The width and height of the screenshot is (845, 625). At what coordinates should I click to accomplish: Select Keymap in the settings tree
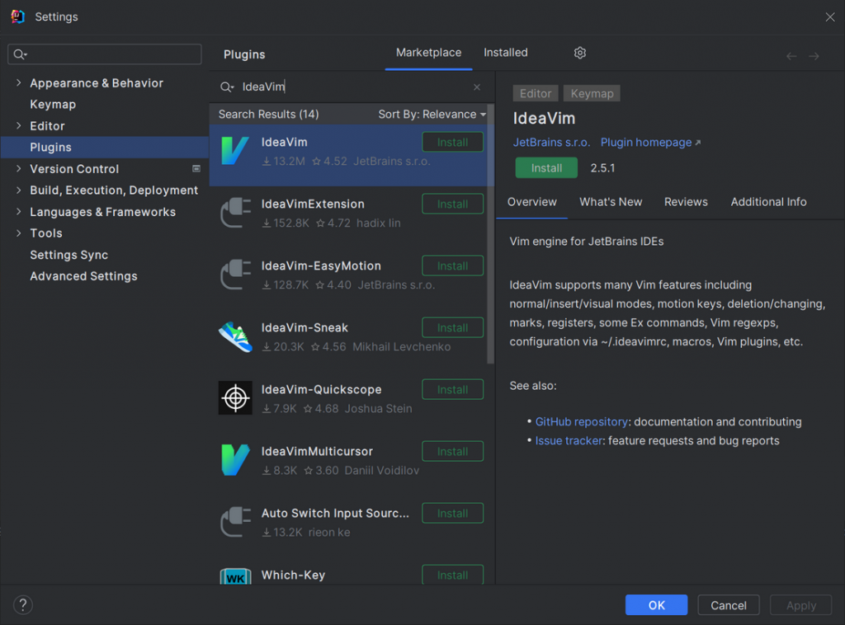(53, 104)
